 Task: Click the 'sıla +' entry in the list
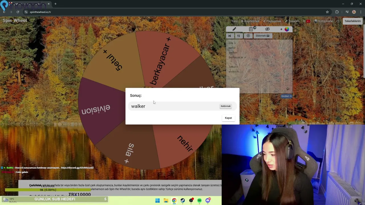[232, 43]
